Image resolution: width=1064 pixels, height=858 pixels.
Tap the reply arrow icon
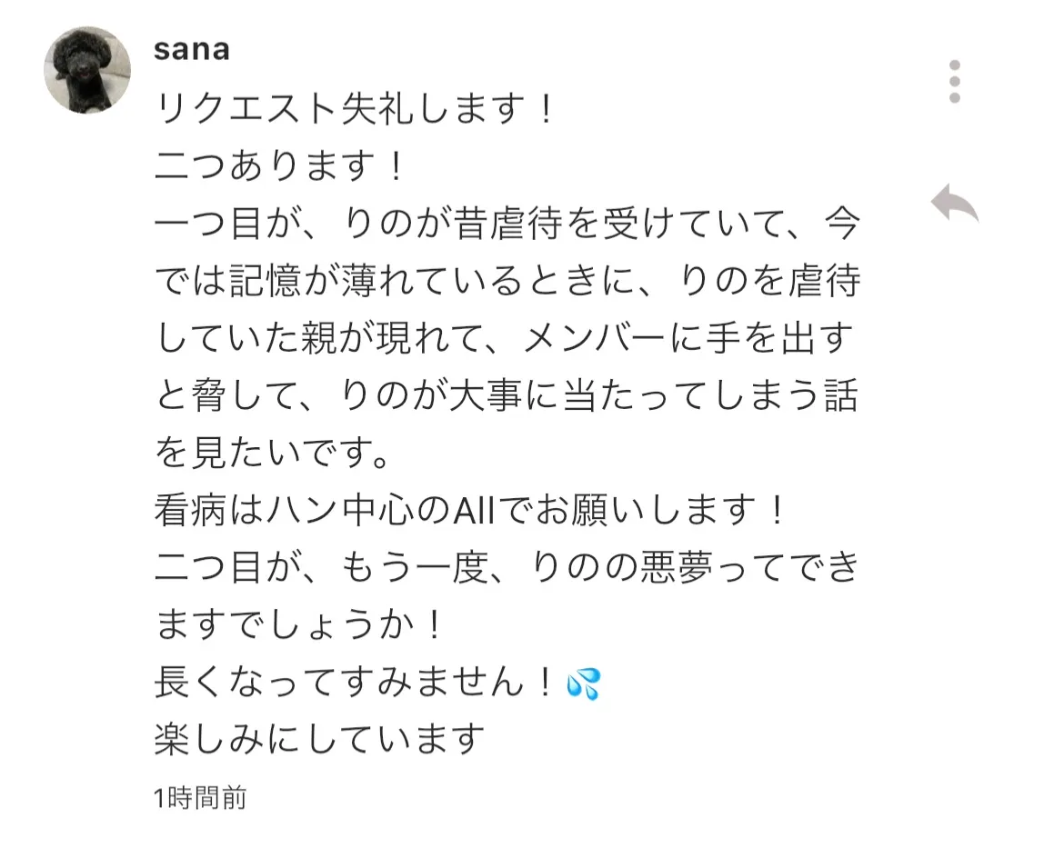[954, 203]
